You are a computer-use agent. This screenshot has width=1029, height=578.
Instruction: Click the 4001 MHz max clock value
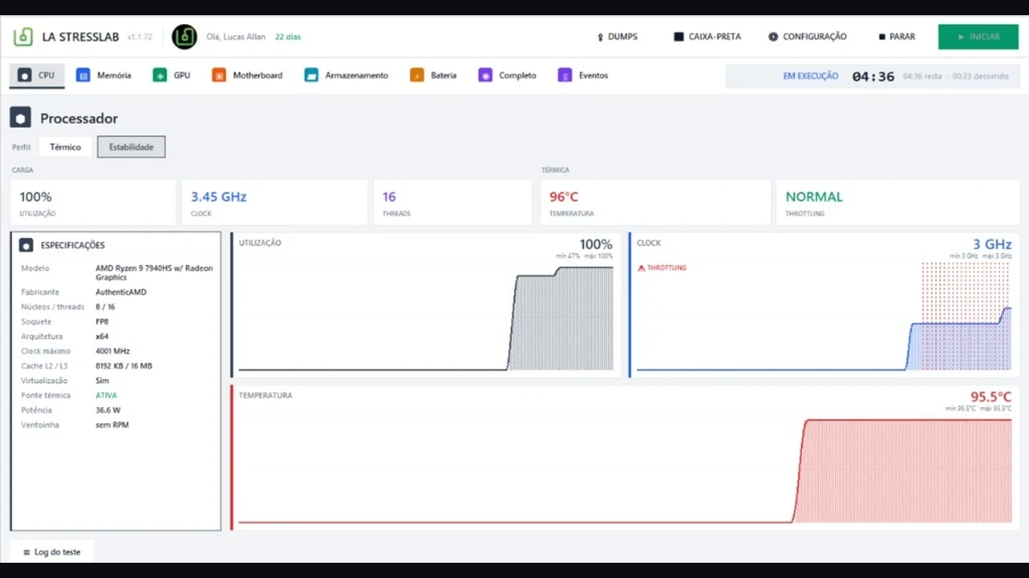coord(113,351)
